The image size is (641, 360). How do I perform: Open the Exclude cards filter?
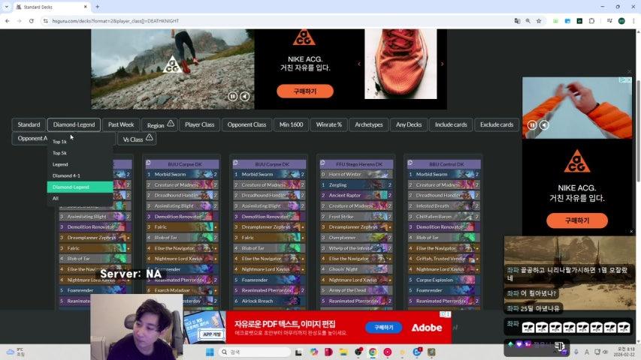click(x=497, y=124)
